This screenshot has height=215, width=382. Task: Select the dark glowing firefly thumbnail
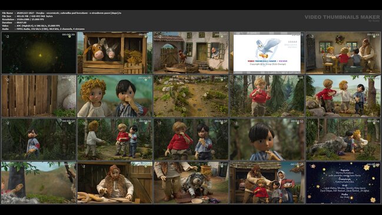[39, 52]
